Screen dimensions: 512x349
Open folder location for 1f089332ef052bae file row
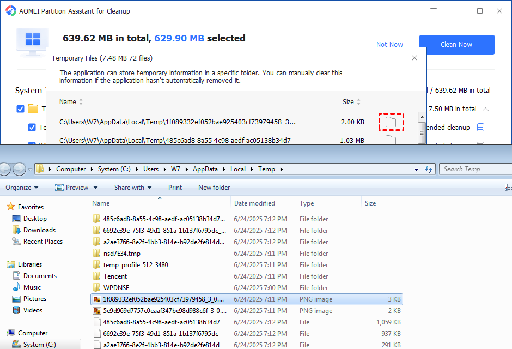391,122
